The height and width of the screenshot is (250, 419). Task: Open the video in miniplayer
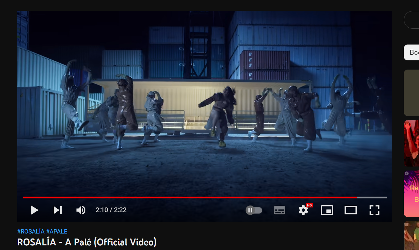click(x=327, y=210)
